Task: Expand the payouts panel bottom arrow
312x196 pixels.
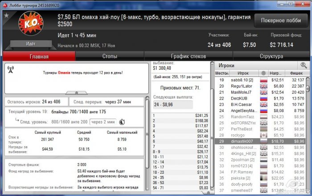Action: point(208,192)
